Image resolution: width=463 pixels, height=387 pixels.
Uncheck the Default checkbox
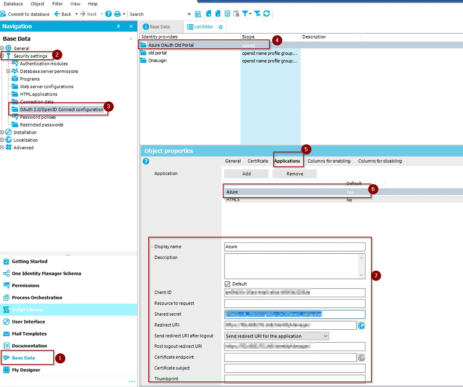point(227,284)
